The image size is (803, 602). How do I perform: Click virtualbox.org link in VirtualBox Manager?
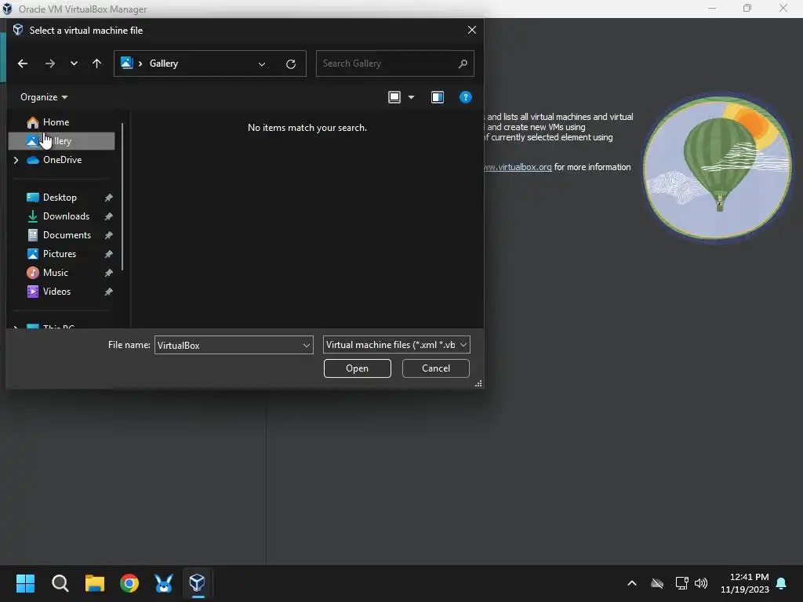pyautogui.click(x=518, y=168)
